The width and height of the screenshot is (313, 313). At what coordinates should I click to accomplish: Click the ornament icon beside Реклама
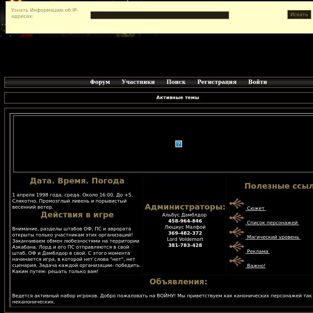[x=237, y=247]
